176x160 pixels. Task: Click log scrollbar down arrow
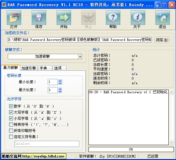[171, 142]
